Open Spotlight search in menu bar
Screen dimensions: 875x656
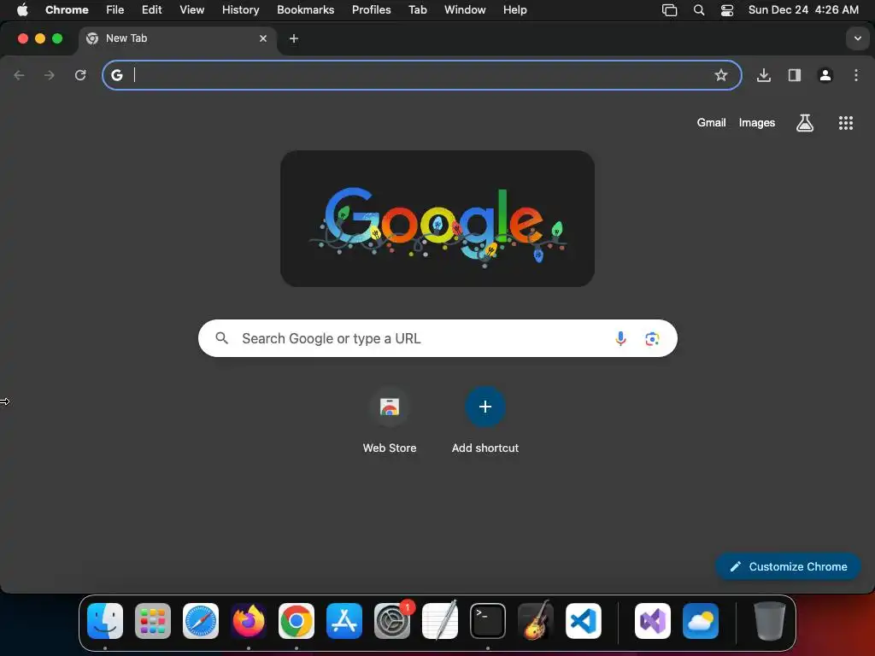[699, 10]
